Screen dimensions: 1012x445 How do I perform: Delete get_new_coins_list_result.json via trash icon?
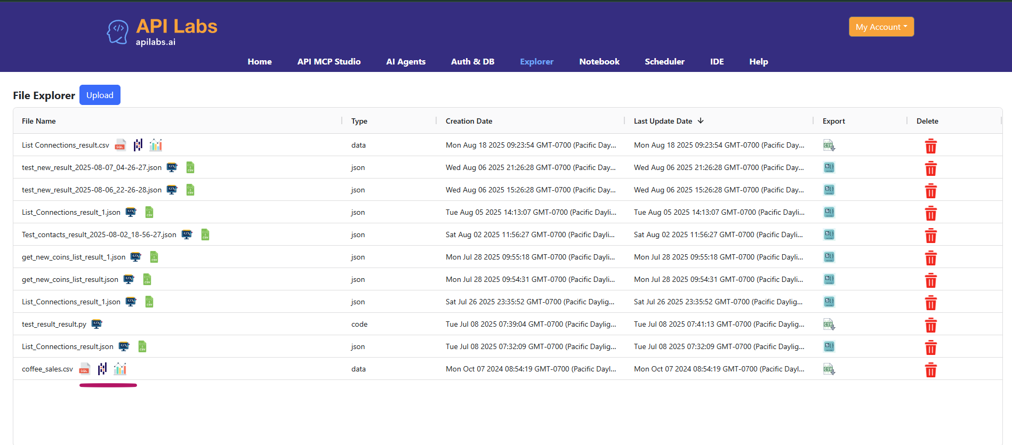tap(930, 280)
